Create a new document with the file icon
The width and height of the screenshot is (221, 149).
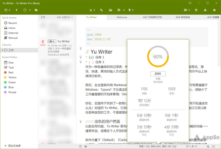tap(25, 10)
